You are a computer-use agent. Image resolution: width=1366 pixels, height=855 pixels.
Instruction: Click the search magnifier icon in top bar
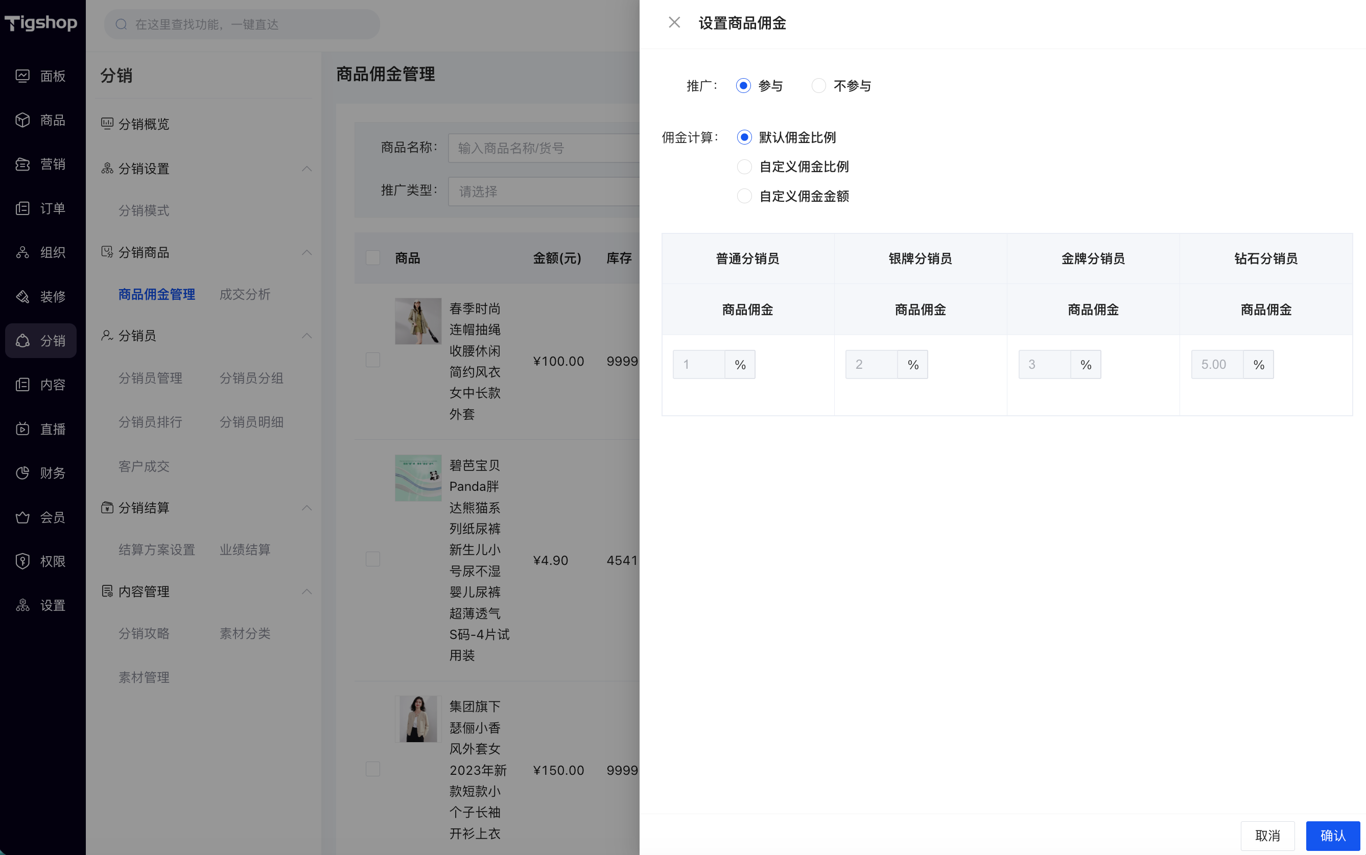pos(121,25)
